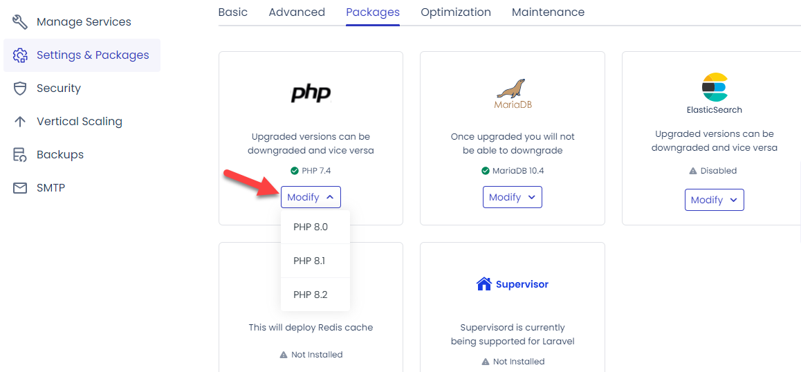Click the ElasticSearch logo
801x372 pixels.
715,87
